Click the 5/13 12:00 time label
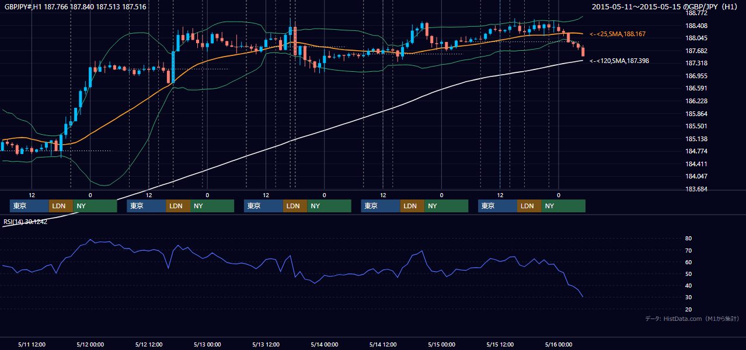This screenshot has width=746, height=350. 266,344
